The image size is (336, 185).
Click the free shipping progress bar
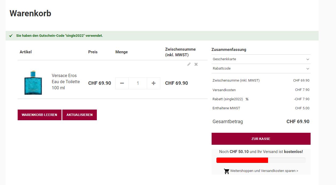pyautogui.click(x=261, y=160)
